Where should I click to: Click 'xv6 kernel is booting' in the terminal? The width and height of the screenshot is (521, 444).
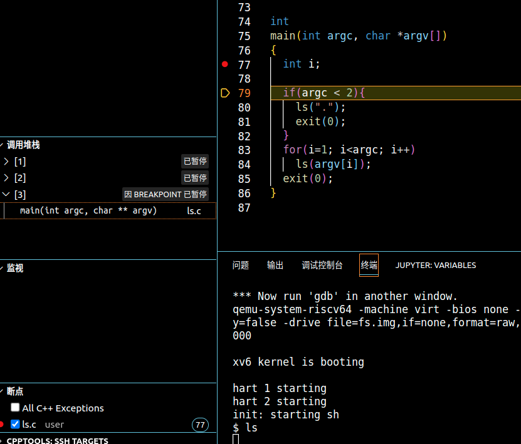tap(298, 362)
